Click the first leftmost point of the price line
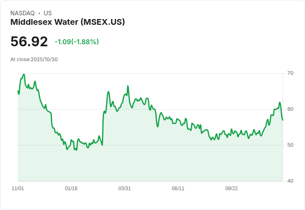 pos(18,91)
